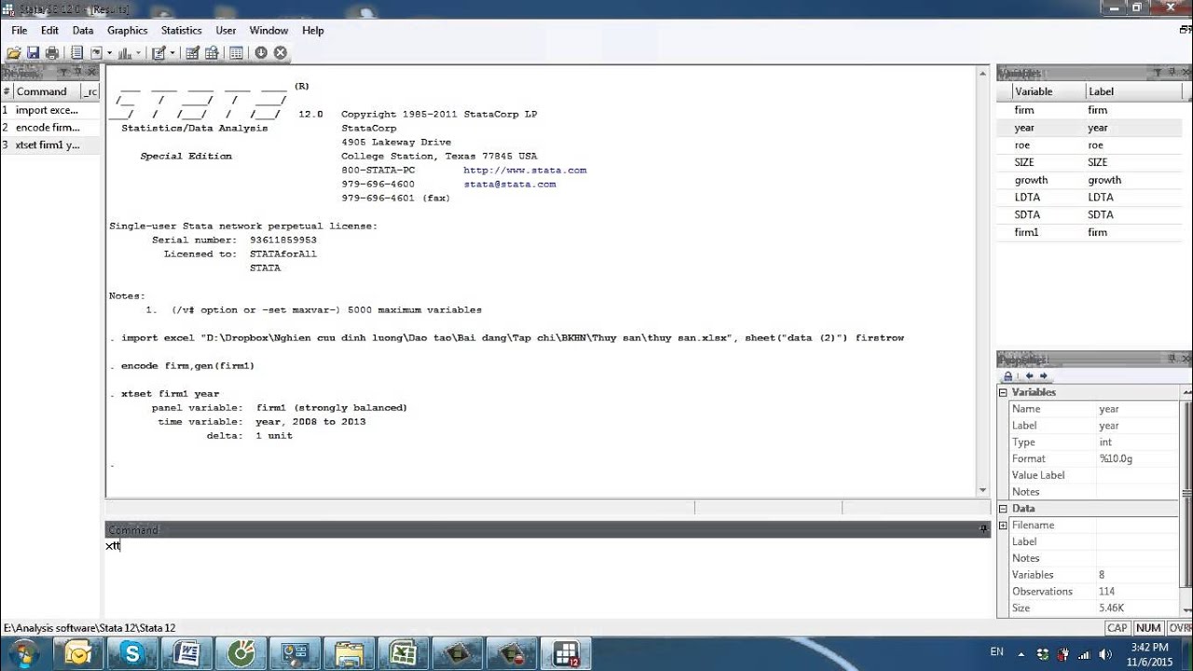Click the http://www.stata.com link
This screenshot has width=1193, height=671.
[x=525, y=171]
